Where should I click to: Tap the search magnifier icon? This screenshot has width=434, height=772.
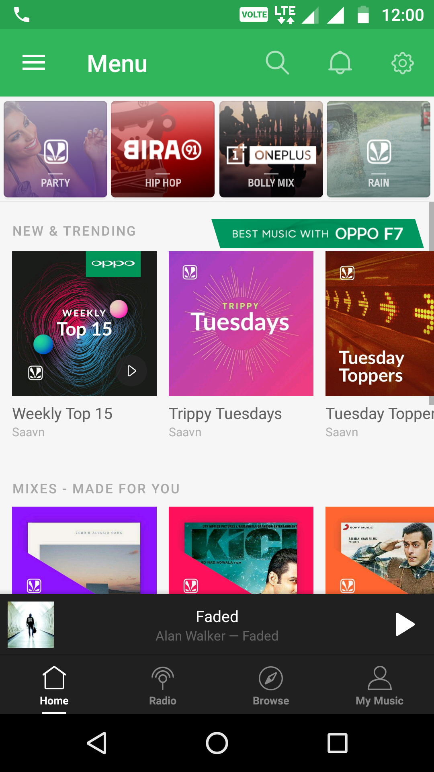pos(277,63)
